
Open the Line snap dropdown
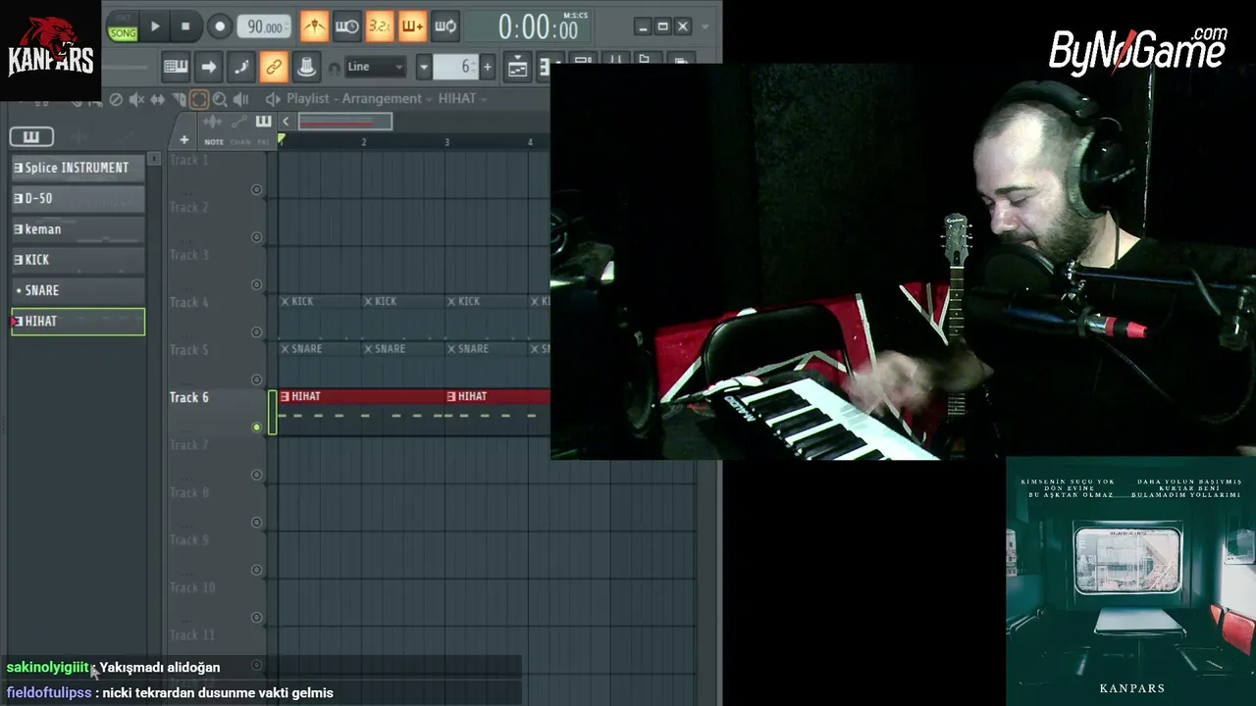(375, 67)
